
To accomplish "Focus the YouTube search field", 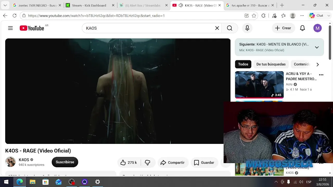I will click(148, 28).
